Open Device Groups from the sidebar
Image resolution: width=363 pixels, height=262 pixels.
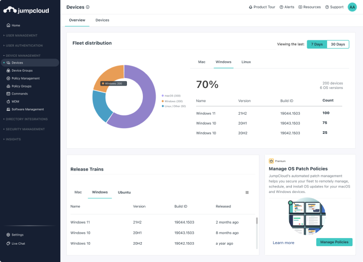[22, 71]
